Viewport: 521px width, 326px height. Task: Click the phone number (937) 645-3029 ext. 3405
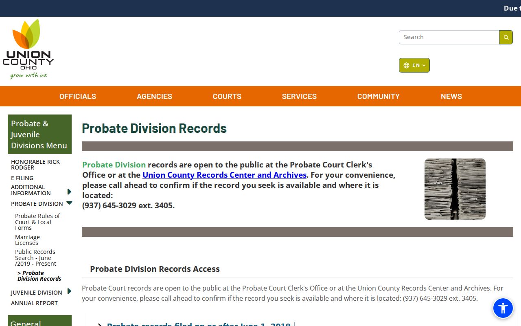[128, 205]
